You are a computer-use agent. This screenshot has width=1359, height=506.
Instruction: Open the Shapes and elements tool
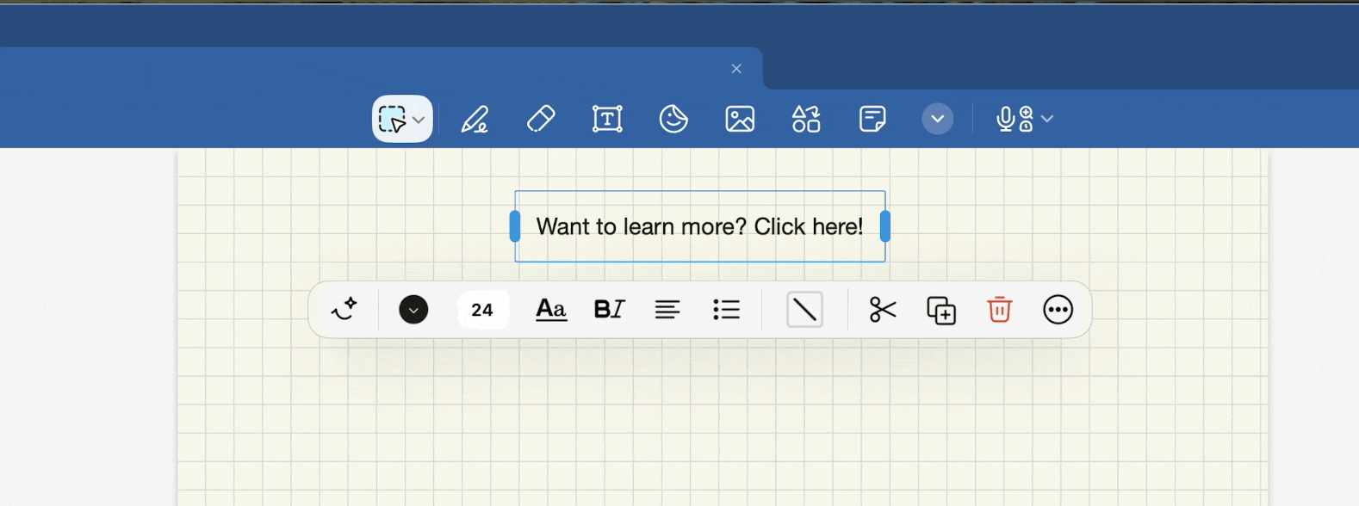[806, 119]
